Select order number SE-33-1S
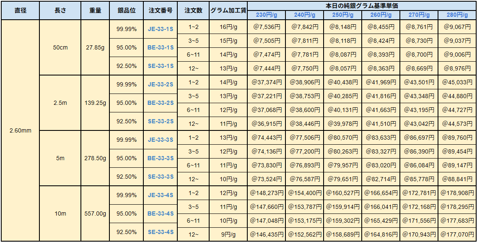 (161, 66)
